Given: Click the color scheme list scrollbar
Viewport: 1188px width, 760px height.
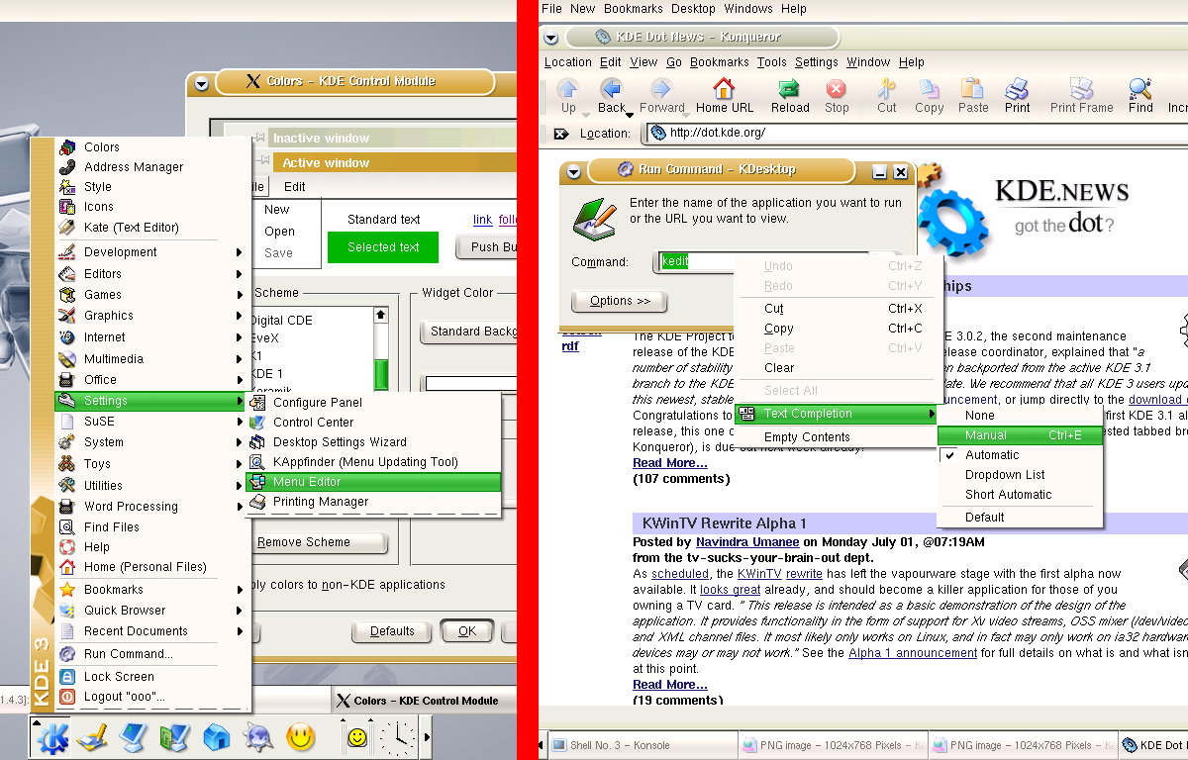Looking at the screenshot, I should 380,349.
